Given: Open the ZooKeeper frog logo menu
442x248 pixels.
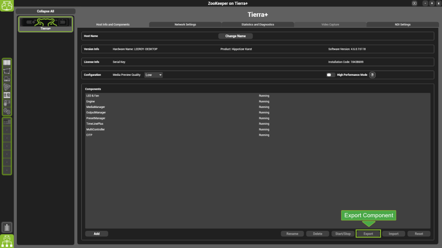Looking at the screenshot, I should [x=7, y=5].
